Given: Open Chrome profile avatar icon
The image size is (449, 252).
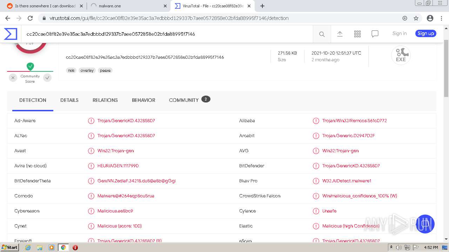Looking at the screenshot, I should coord(430,18).
